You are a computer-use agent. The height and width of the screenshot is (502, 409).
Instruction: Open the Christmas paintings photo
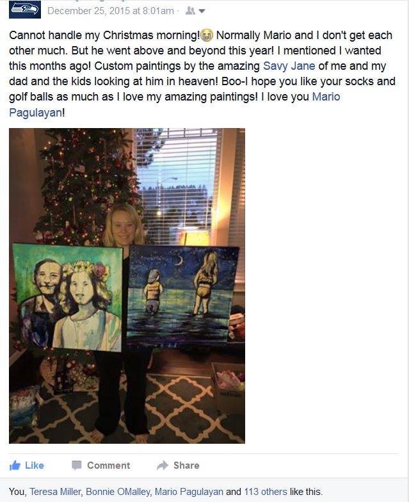(x=127, y=286)
